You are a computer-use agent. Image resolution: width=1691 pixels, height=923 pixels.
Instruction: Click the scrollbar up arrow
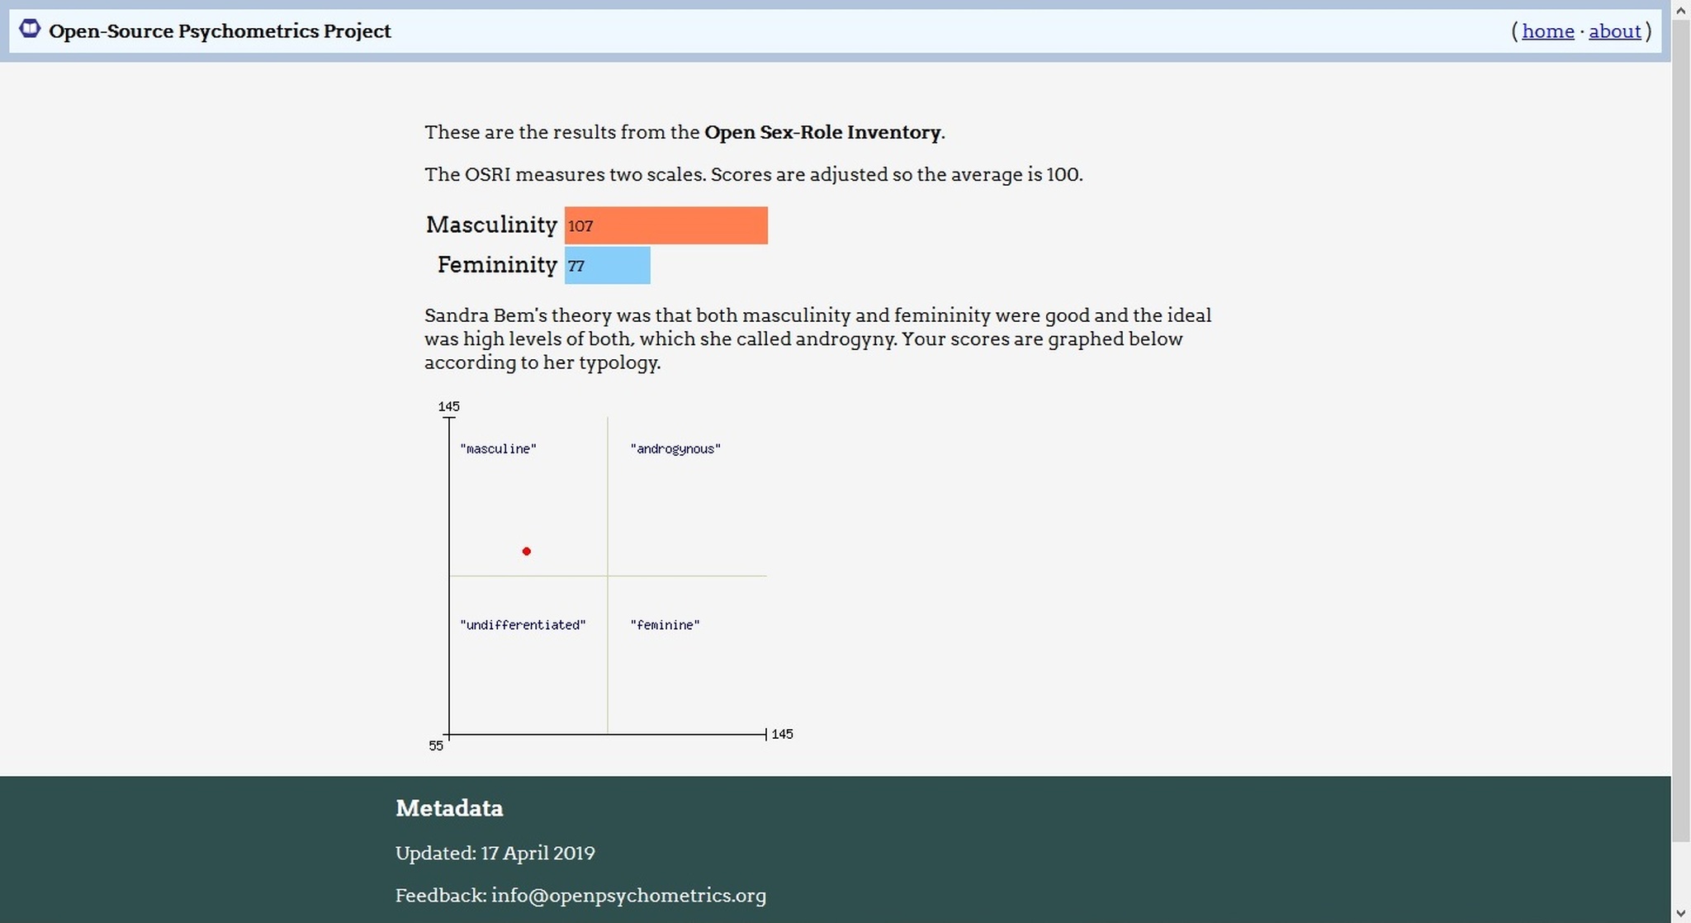pos(1680,11)
